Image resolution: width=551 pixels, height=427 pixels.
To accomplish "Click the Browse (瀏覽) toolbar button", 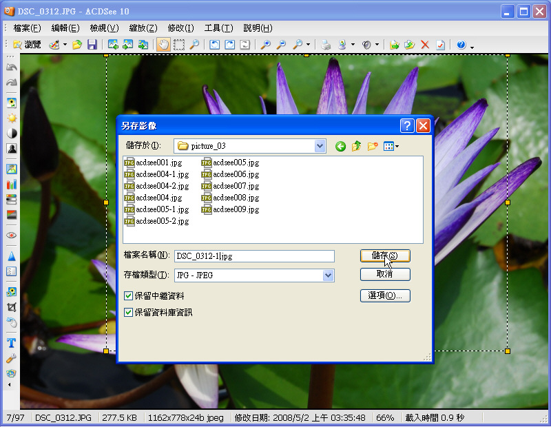I will [27, 45].
